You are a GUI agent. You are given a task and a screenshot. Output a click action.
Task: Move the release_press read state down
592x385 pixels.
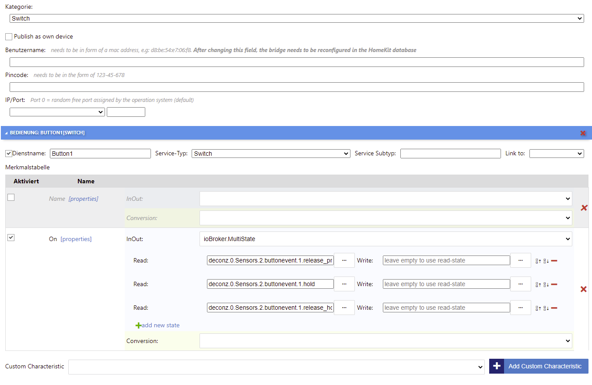(x=546, y=261)
